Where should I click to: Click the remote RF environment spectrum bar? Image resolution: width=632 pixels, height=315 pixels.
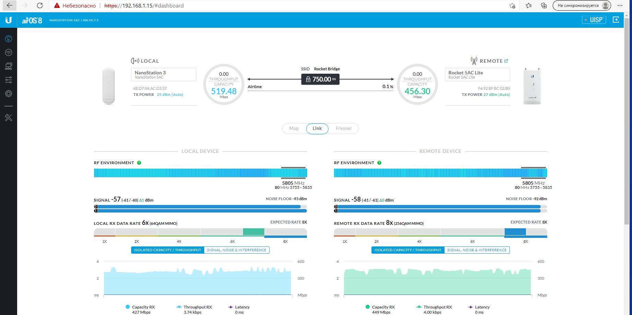(x=440, y=173)
